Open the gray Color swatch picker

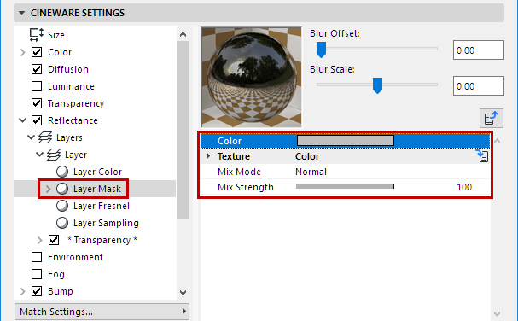[x=346, y=141]
